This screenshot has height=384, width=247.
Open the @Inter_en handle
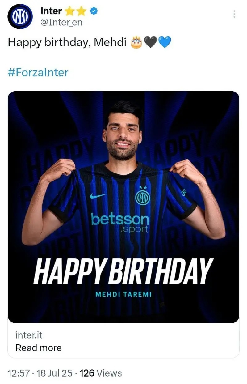[61, 22]
